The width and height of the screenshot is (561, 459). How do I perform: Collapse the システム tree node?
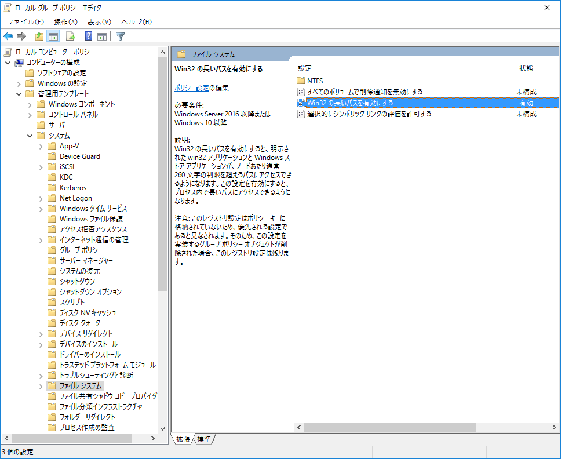[29, 135]
